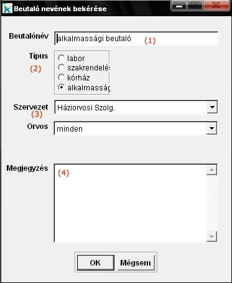Click the application icon in title bar
The width and height of the screenshot is (232, 283).
pyautogui.click(x=7, y=9)
